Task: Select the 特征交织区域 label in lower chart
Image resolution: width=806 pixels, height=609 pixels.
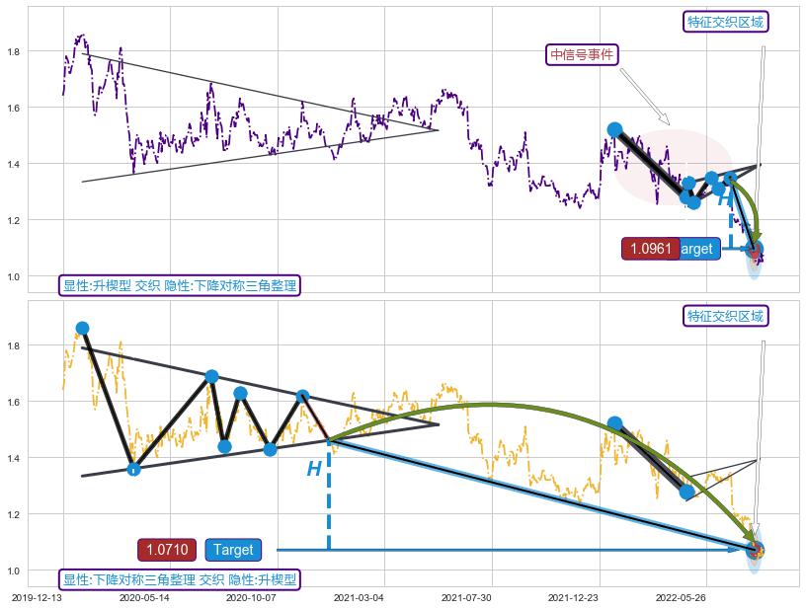Action: pyautogui.click(x=726, y=316)
